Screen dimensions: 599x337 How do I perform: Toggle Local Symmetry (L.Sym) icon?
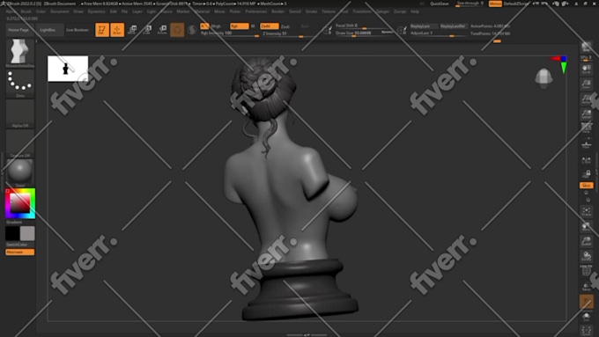(586, 160)
